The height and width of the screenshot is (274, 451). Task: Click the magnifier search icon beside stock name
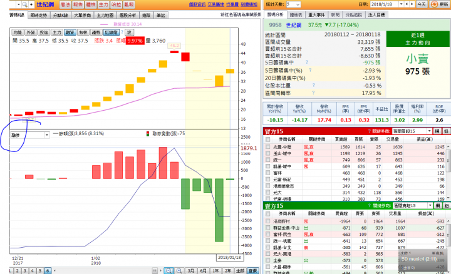[25, 4]
